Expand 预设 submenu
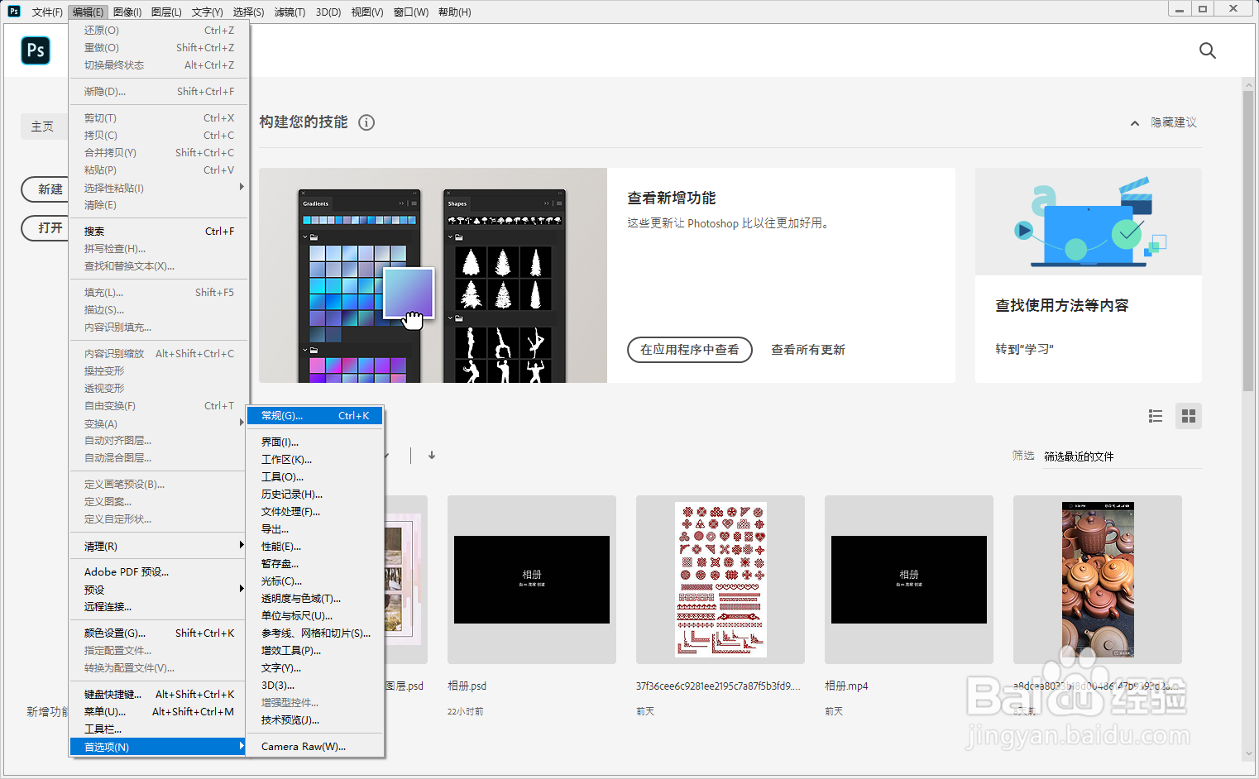The image size is (1259, 779). click(x=159, y=590)
